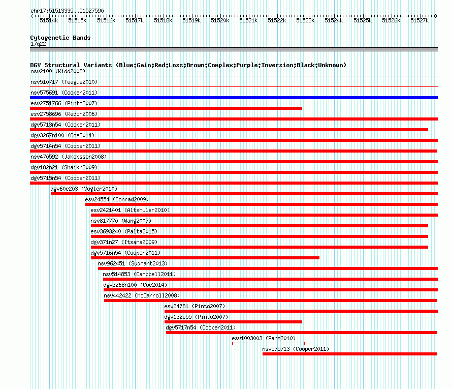Click the 51520k ruler tick label
452x389 pixels.
pos(220,20)
